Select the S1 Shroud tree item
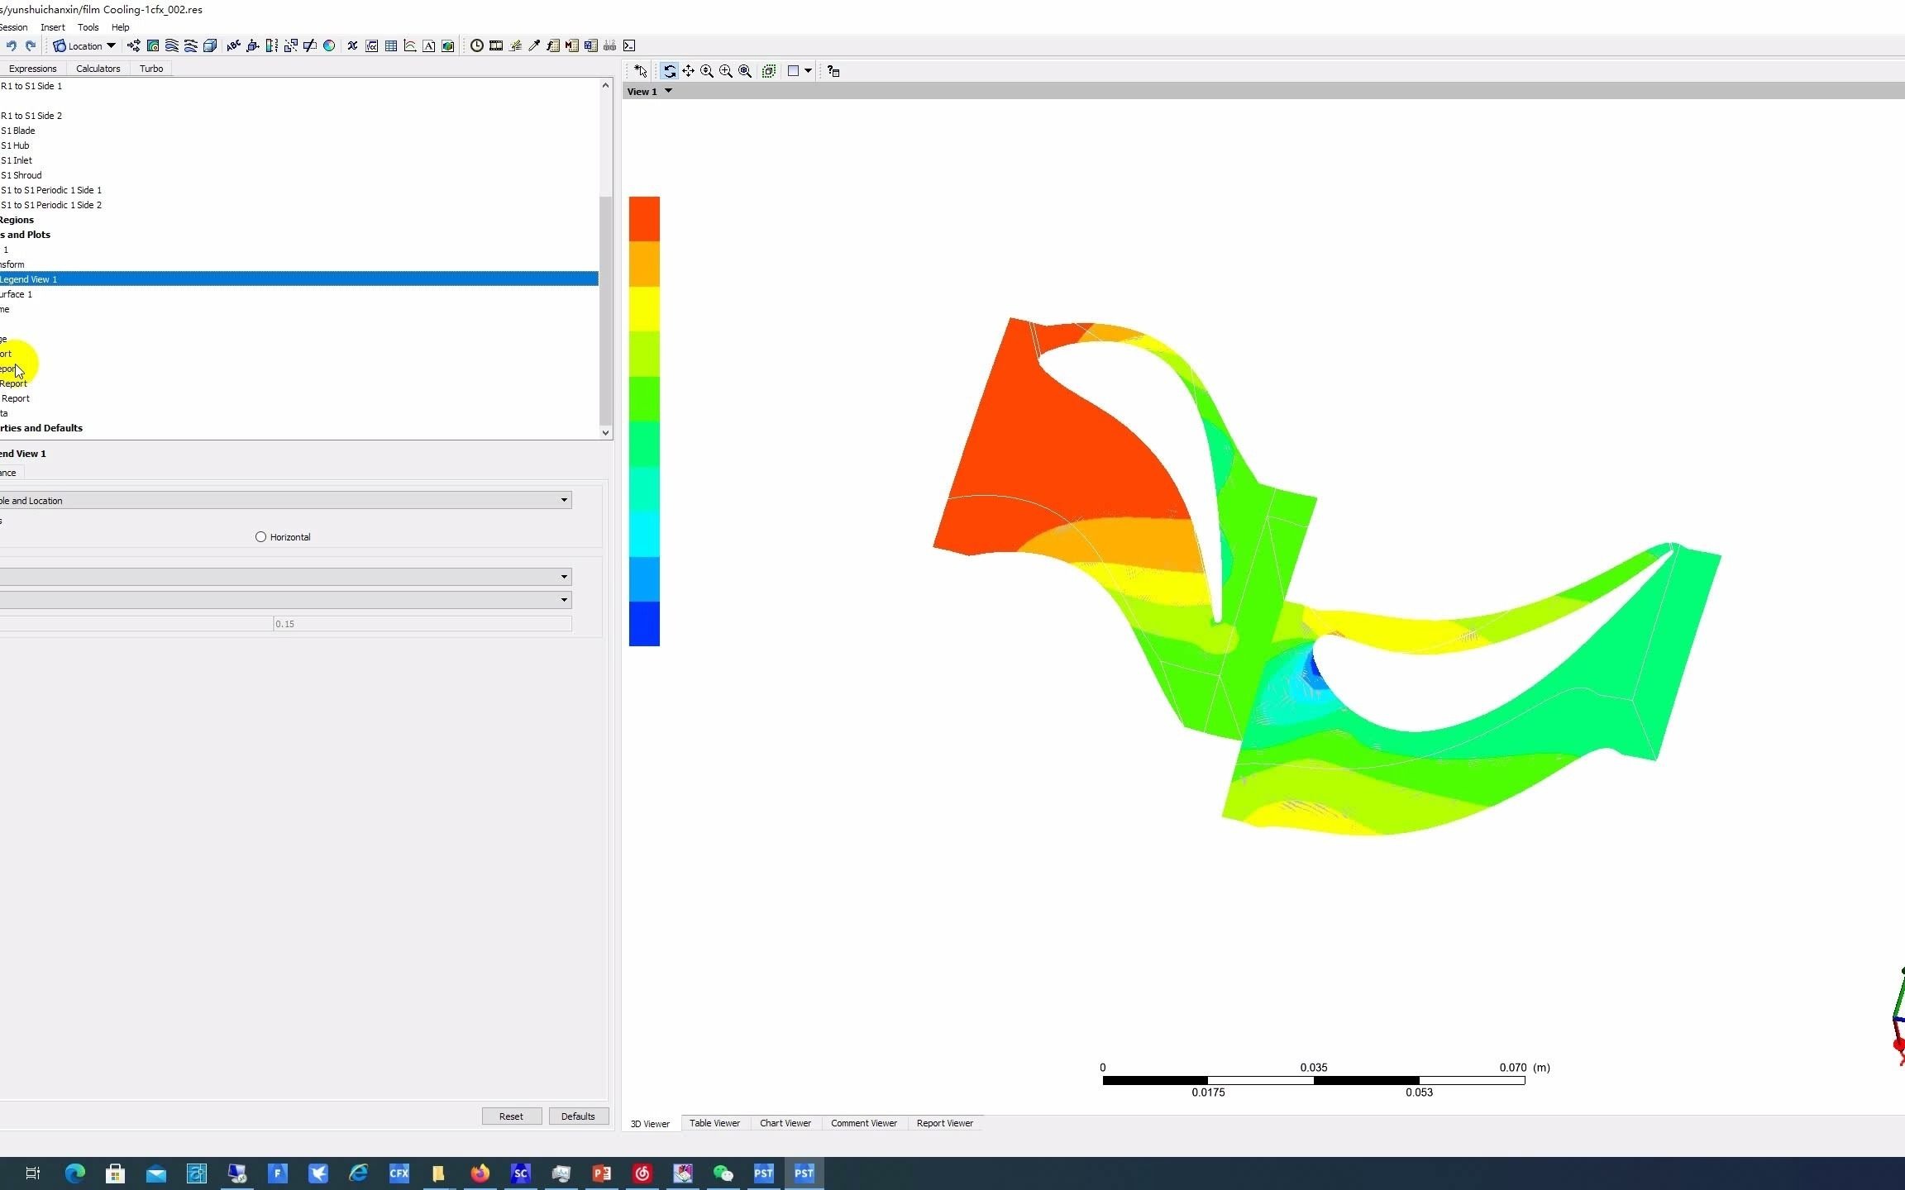This screenshot has width=1905, height=1190. click(x=21, y=175)
